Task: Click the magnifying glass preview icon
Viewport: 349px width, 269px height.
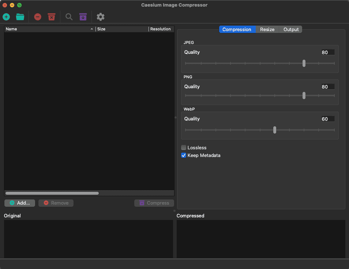Action: (69, 17)
